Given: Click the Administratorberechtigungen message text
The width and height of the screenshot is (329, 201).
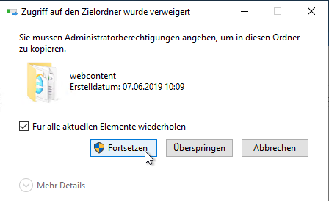Looking at the screenshot, I should pyautogui.click(x=159, y=38).
